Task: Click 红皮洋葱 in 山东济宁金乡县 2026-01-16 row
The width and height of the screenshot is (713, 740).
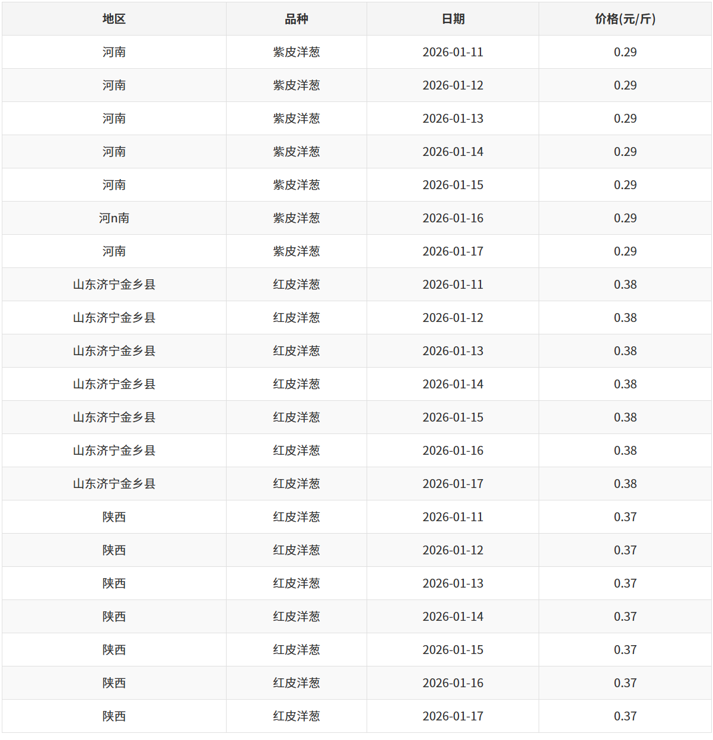Action: pos(296,451)
